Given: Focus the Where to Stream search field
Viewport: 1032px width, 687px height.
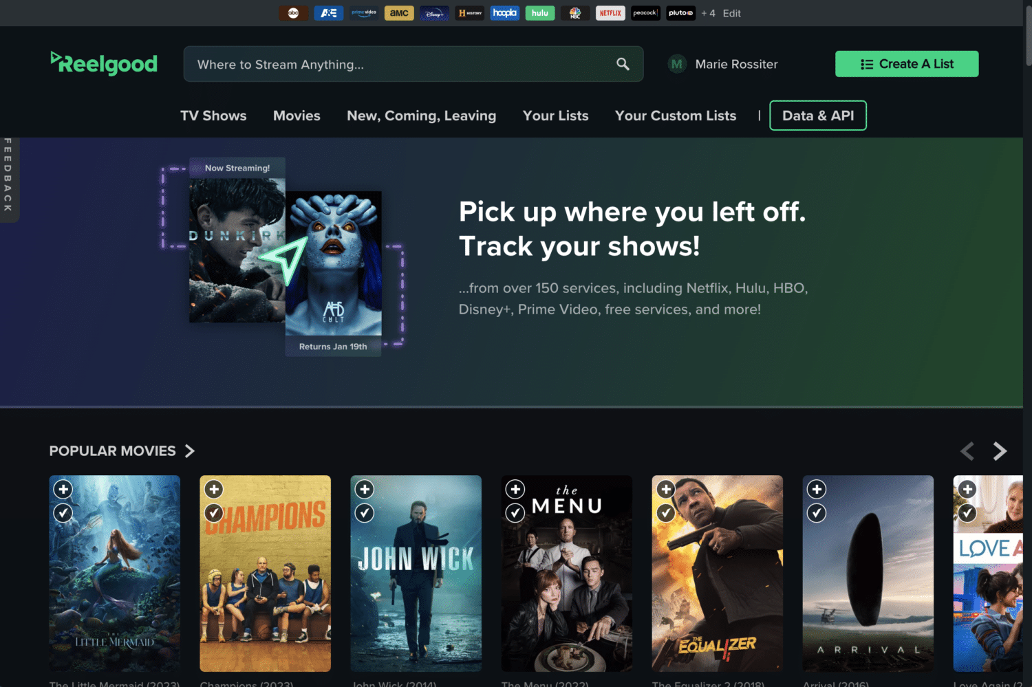Looking at the screenshot, I should click(x=399, y=64).
